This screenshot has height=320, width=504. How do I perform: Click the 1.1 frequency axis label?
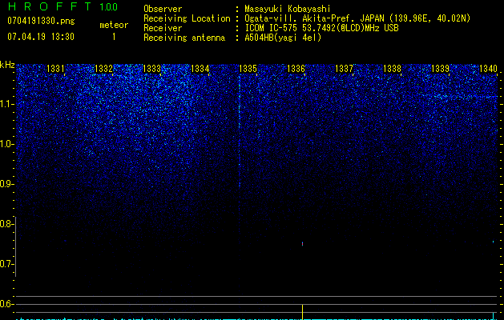pos(6,104)
